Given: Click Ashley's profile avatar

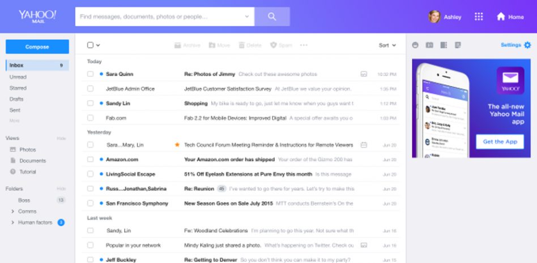Looking at the screenshot, I should pyautogui.click(x=434, y=17).
